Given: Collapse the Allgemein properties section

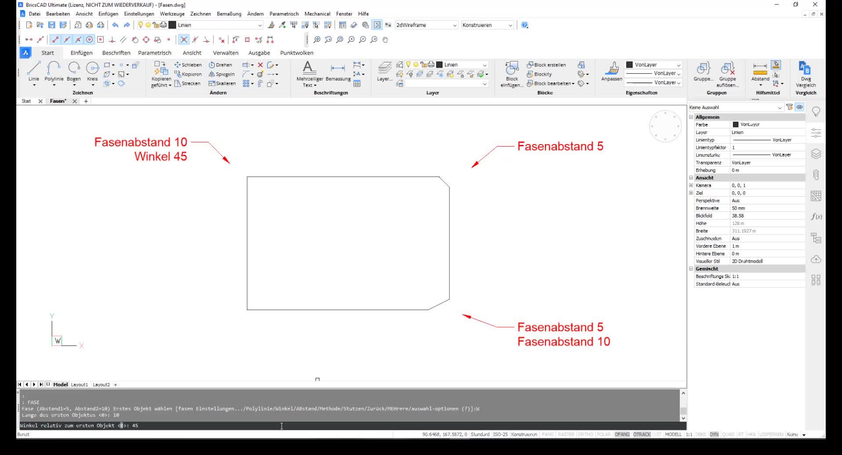Looking at the screenshot, I should 691,117.
